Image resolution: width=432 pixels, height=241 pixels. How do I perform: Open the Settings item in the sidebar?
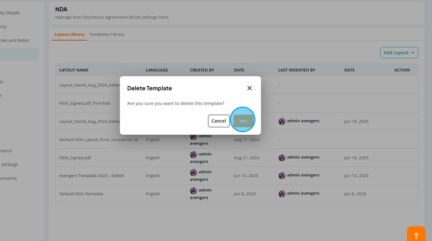pyautogui.click(x=10, y=164)
